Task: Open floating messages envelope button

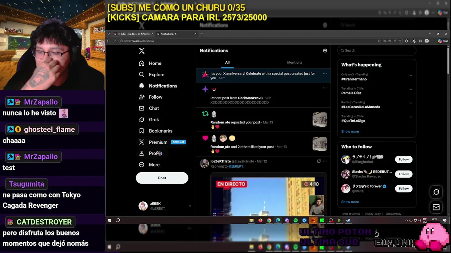Action: [436, 207]
